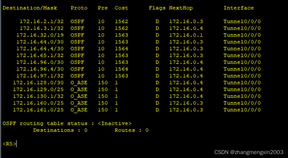This screenshot has width=288, height=158.
Task: Select destination 172.16.64.4/30
Action: tap(40, 49)
